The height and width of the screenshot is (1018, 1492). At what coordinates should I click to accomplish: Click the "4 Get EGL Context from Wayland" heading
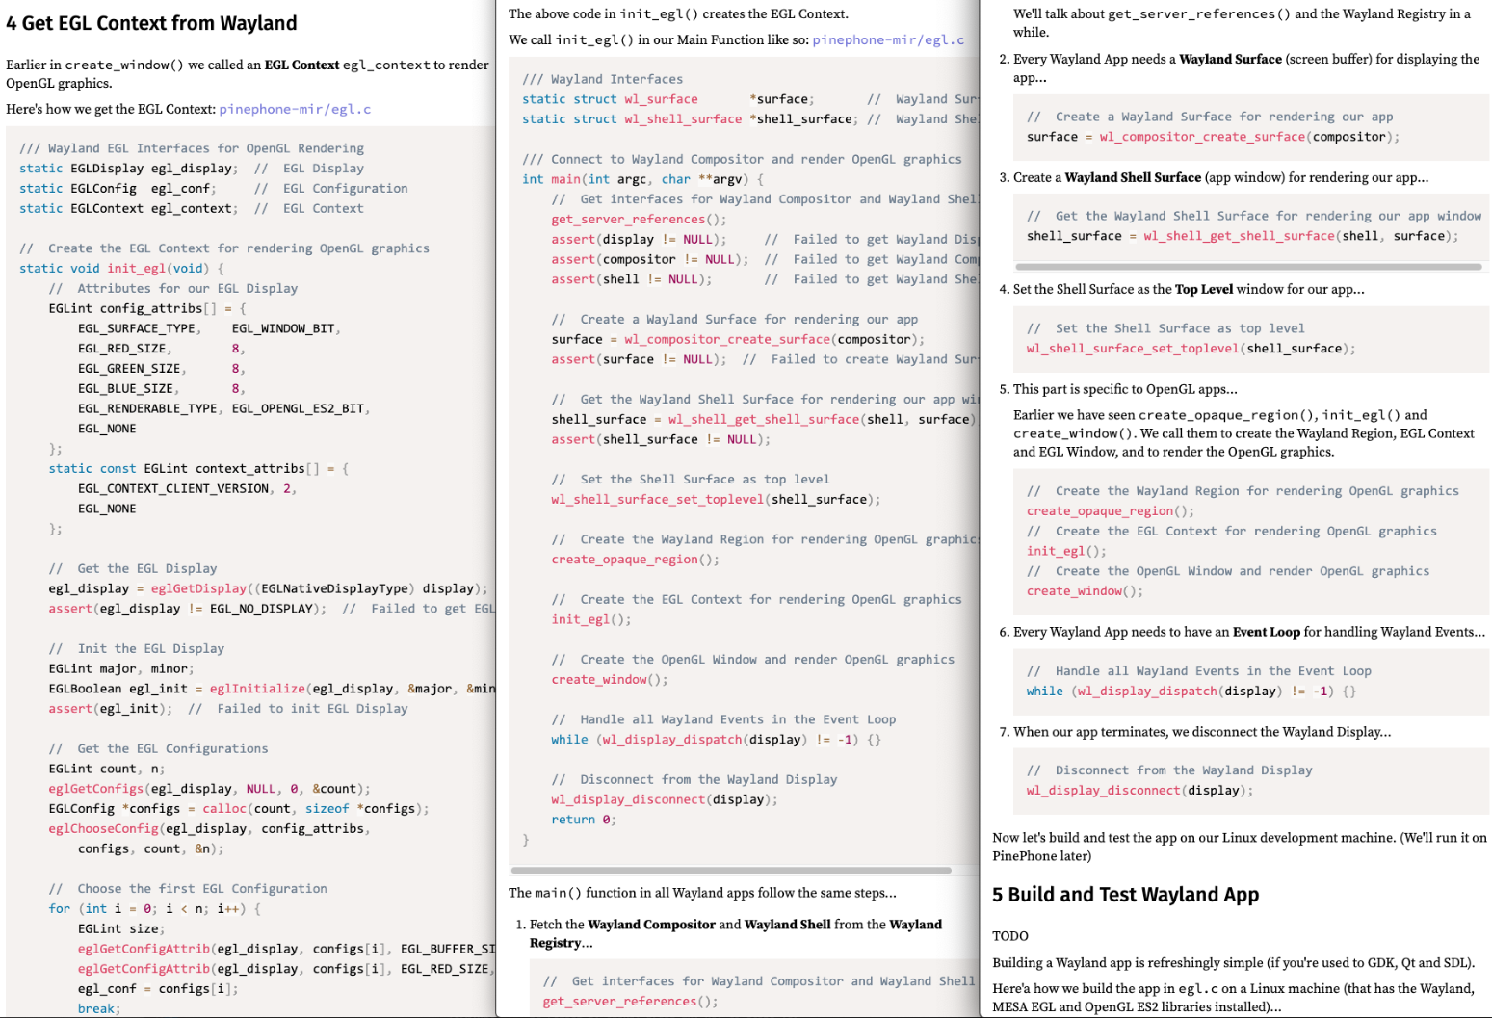tap(151, 23)
